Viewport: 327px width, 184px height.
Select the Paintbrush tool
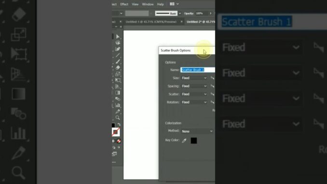(x=118, y=61)
